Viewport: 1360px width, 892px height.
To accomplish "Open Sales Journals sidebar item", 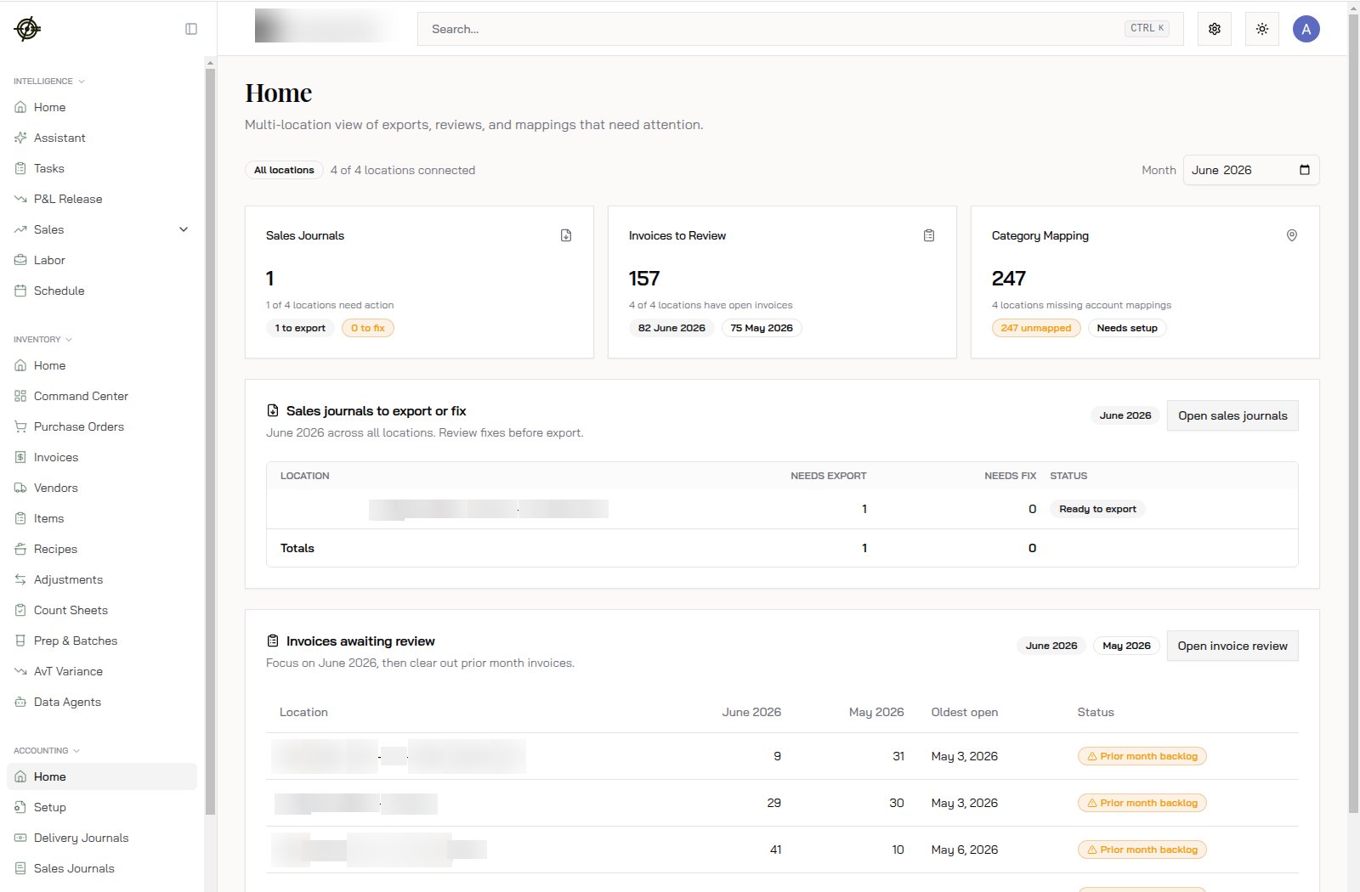I will pos(102,868).
